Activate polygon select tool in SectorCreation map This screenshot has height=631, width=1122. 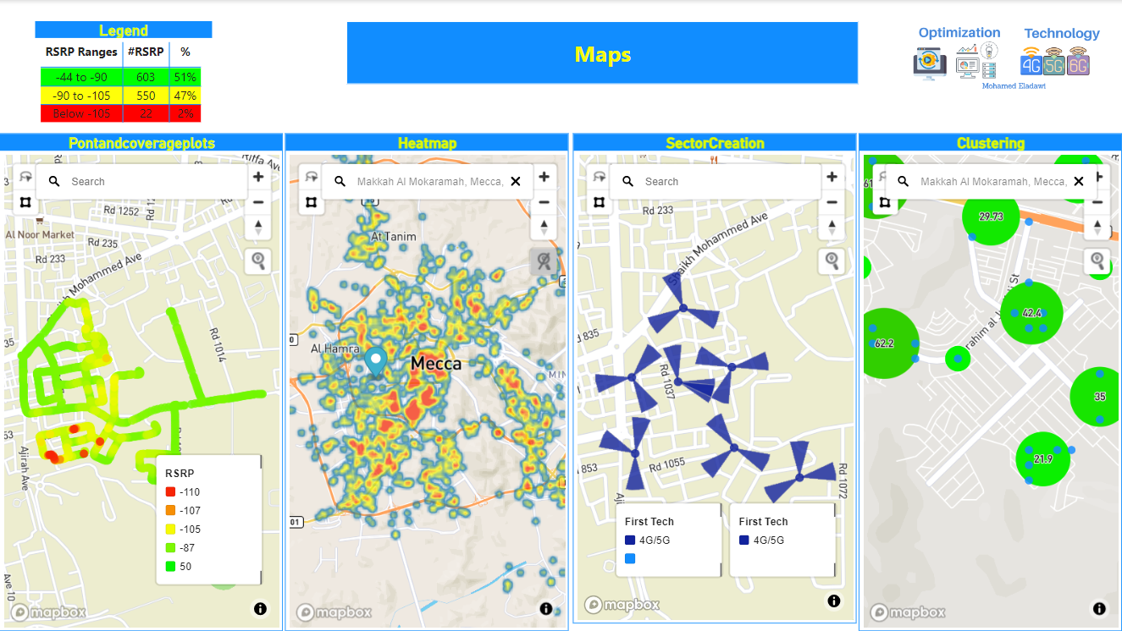point(600,202)
